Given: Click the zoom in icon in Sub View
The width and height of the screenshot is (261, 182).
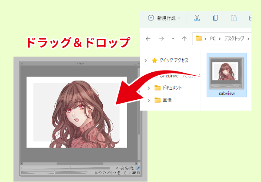Looking at the screenshot, I should tap(127, 168).
